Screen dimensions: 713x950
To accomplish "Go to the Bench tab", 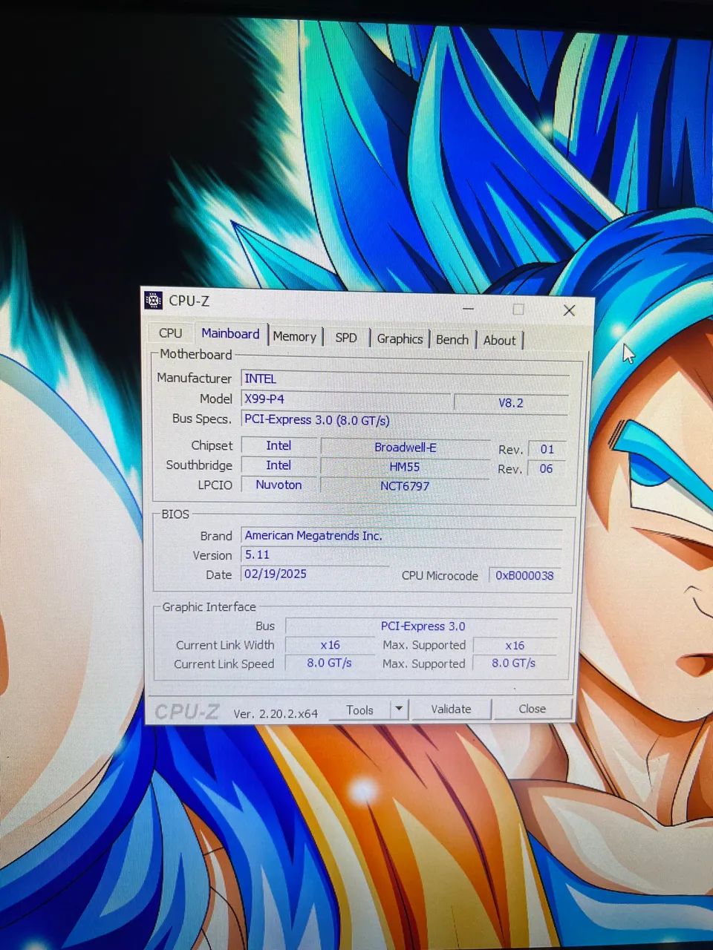I will (x=452, y=340).
